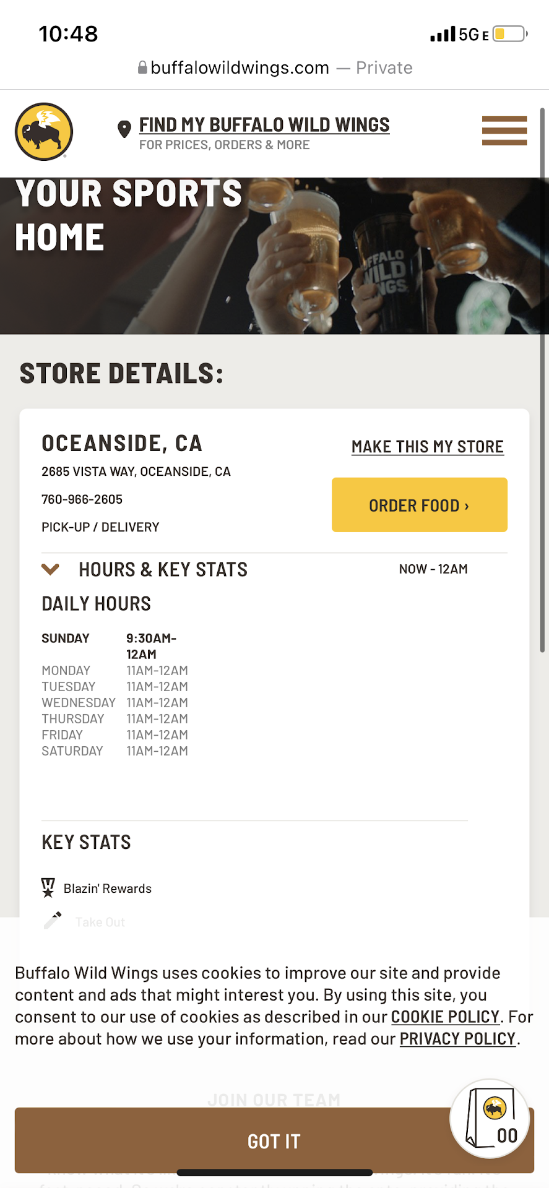Open the Cookie Policy link

tap(445, 1017)
